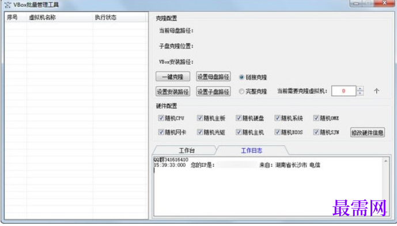
Task: Sort by 虚拟机名称 column header
Action: (59, 17)
